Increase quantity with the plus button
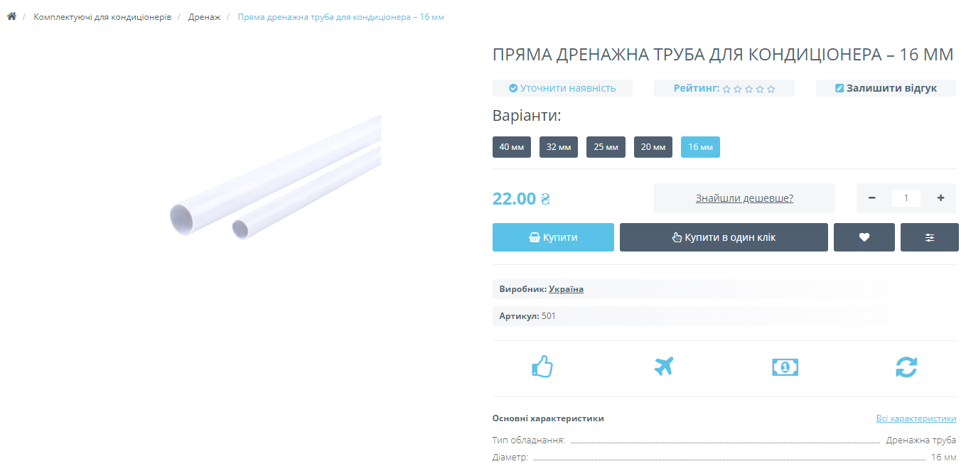The image size is (966, 471). point(940,198)
